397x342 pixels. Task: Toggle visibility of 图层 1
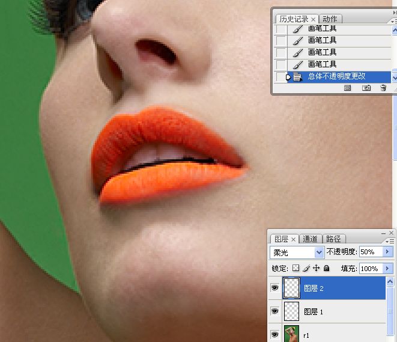click(275, 311)
